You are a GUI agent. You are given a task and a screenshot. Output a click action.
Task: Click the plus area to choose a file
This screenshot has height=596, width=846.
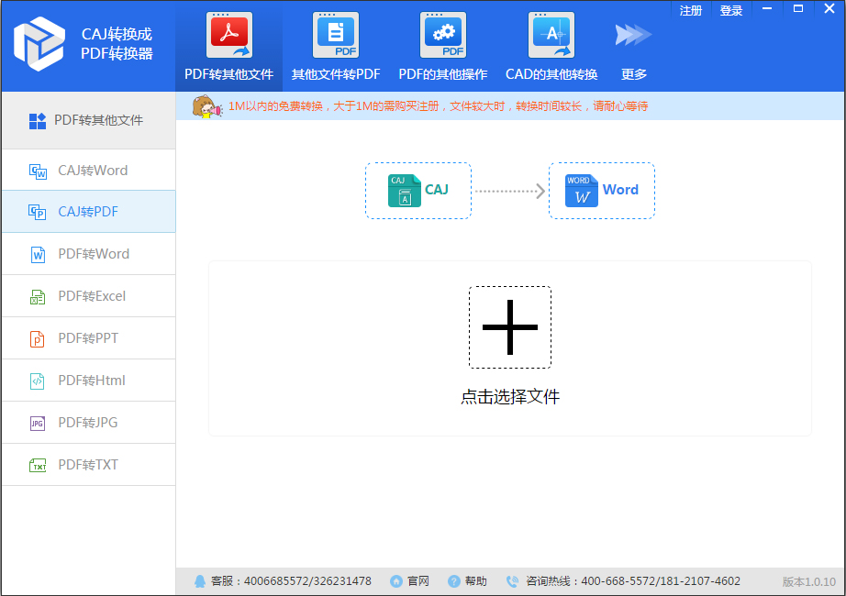click(510, 327)
